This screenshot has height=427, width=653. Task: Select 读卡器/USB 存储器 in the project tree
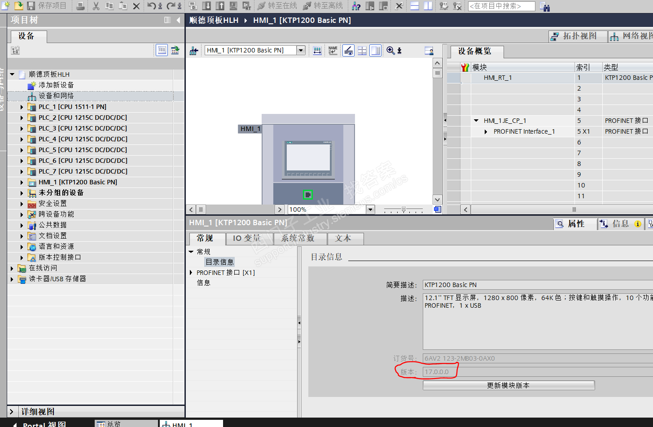[x=57, y=279]
